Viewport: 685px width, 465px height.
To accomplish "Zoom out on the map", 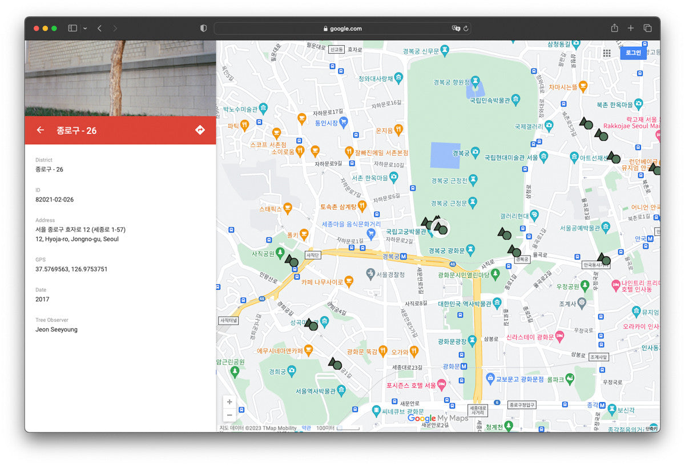I will (229, 415).
